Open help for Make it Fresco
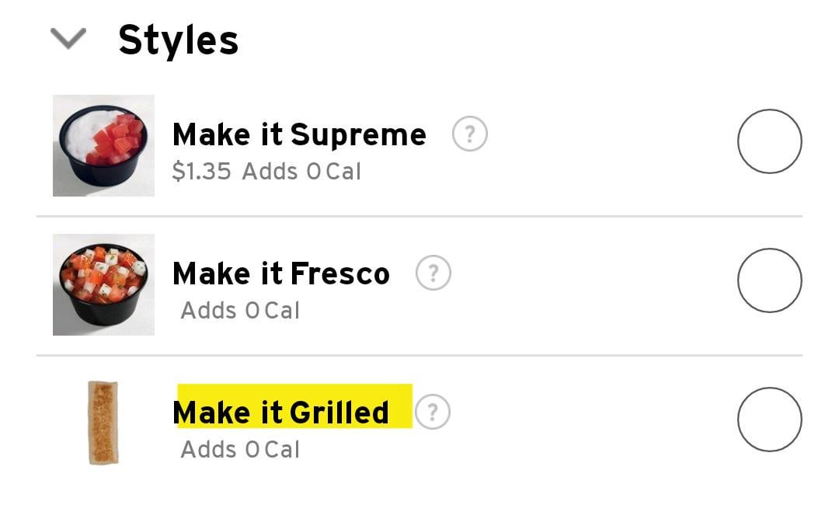839x505 pixels. [x=433, y=273]
